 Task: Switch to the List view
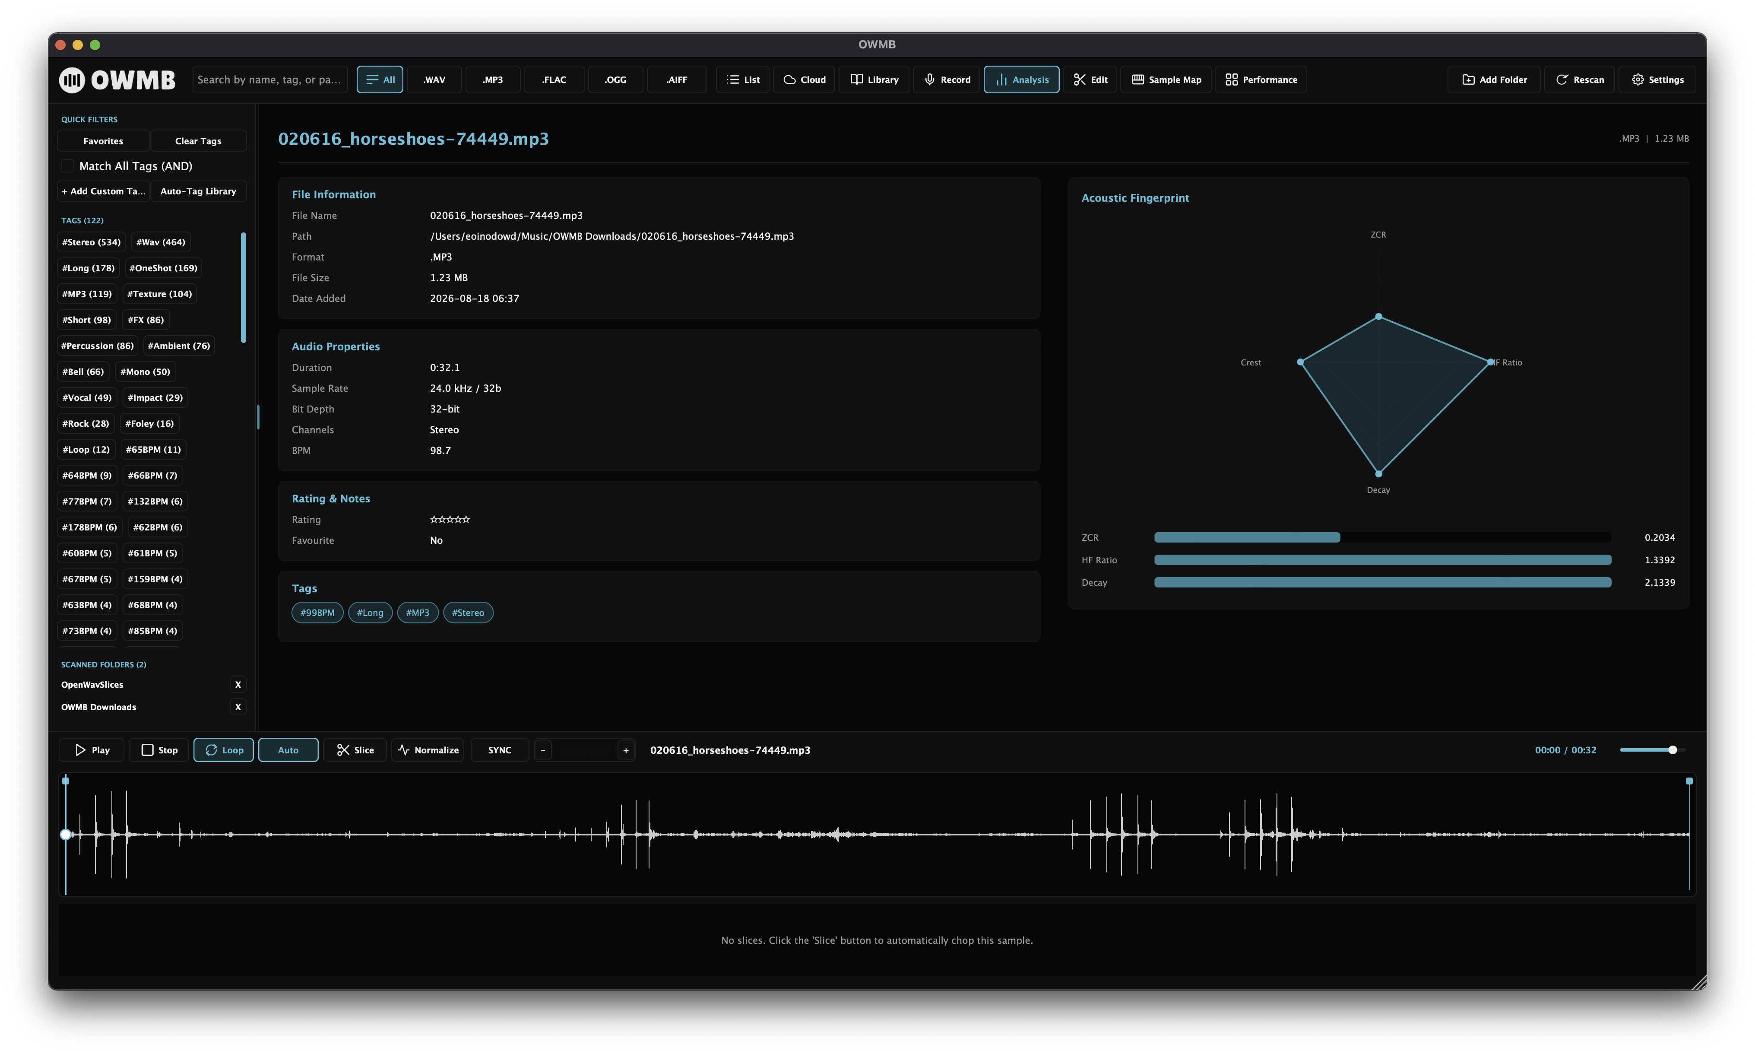click(x=743, y=79)
